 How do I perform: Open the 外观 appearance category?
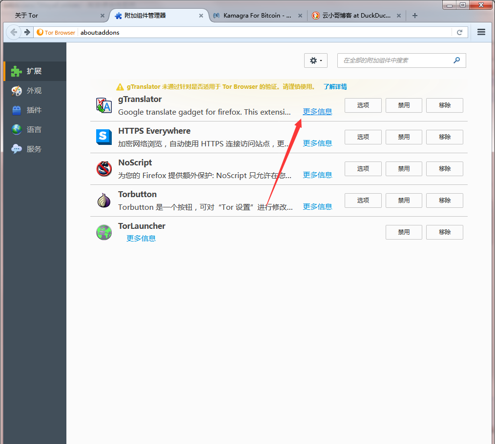coord(35,91)
